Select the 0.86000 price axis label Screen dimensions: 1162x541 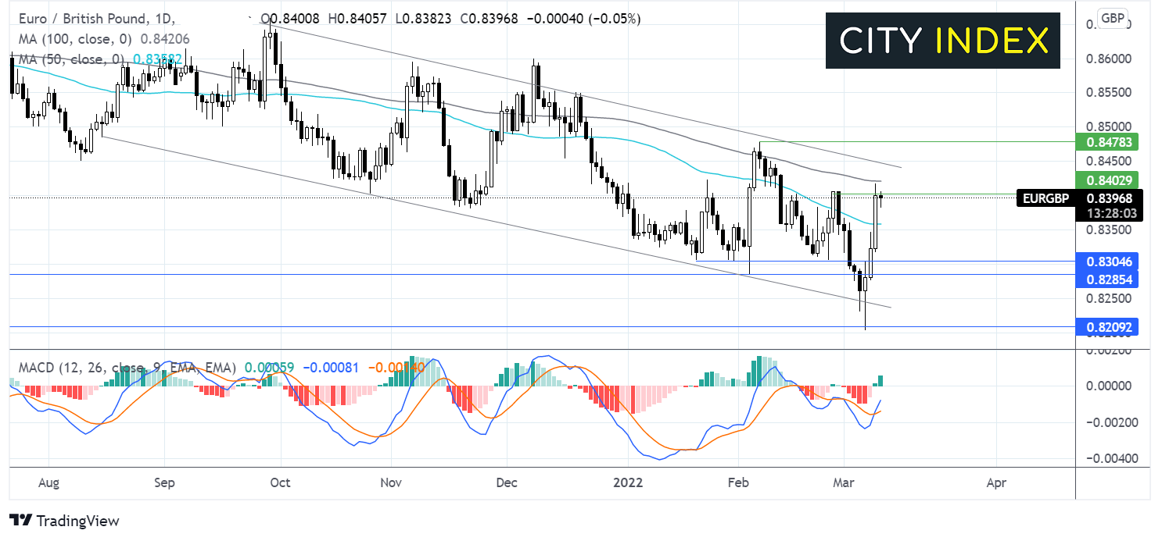tap(1109, 59)
